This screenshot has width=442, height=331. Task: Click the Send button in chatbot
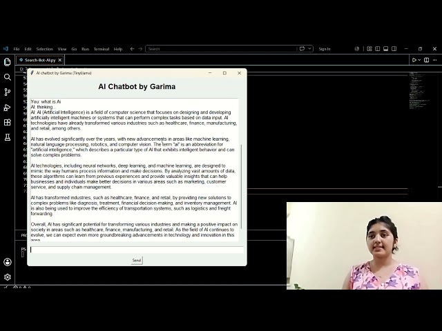pyautogui.click(x=137, y=261)
